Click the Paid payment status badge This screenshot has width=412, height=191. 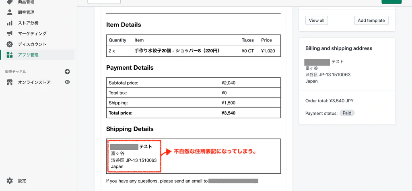click(347, 113)
